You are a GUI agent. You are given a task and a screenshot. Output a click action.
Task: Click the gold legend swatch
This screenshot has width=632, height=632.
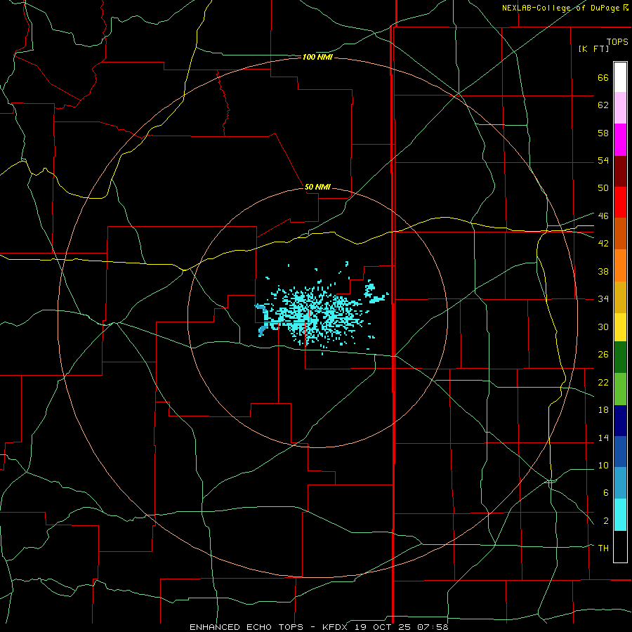click(620, 298)
